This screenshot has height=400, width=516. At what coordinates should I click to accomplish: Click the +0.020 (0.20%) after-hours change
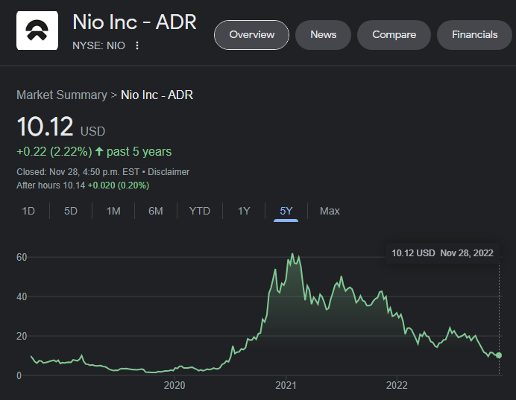coord(119,185)
